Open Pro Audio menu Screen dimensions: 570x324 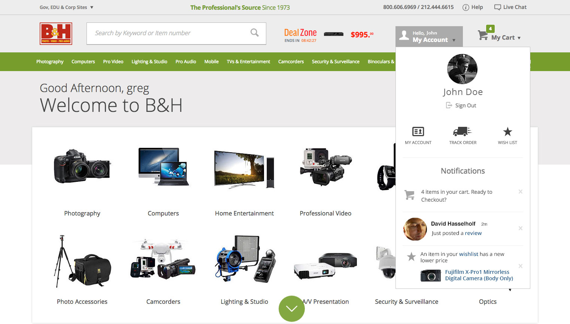pos(186,62)
